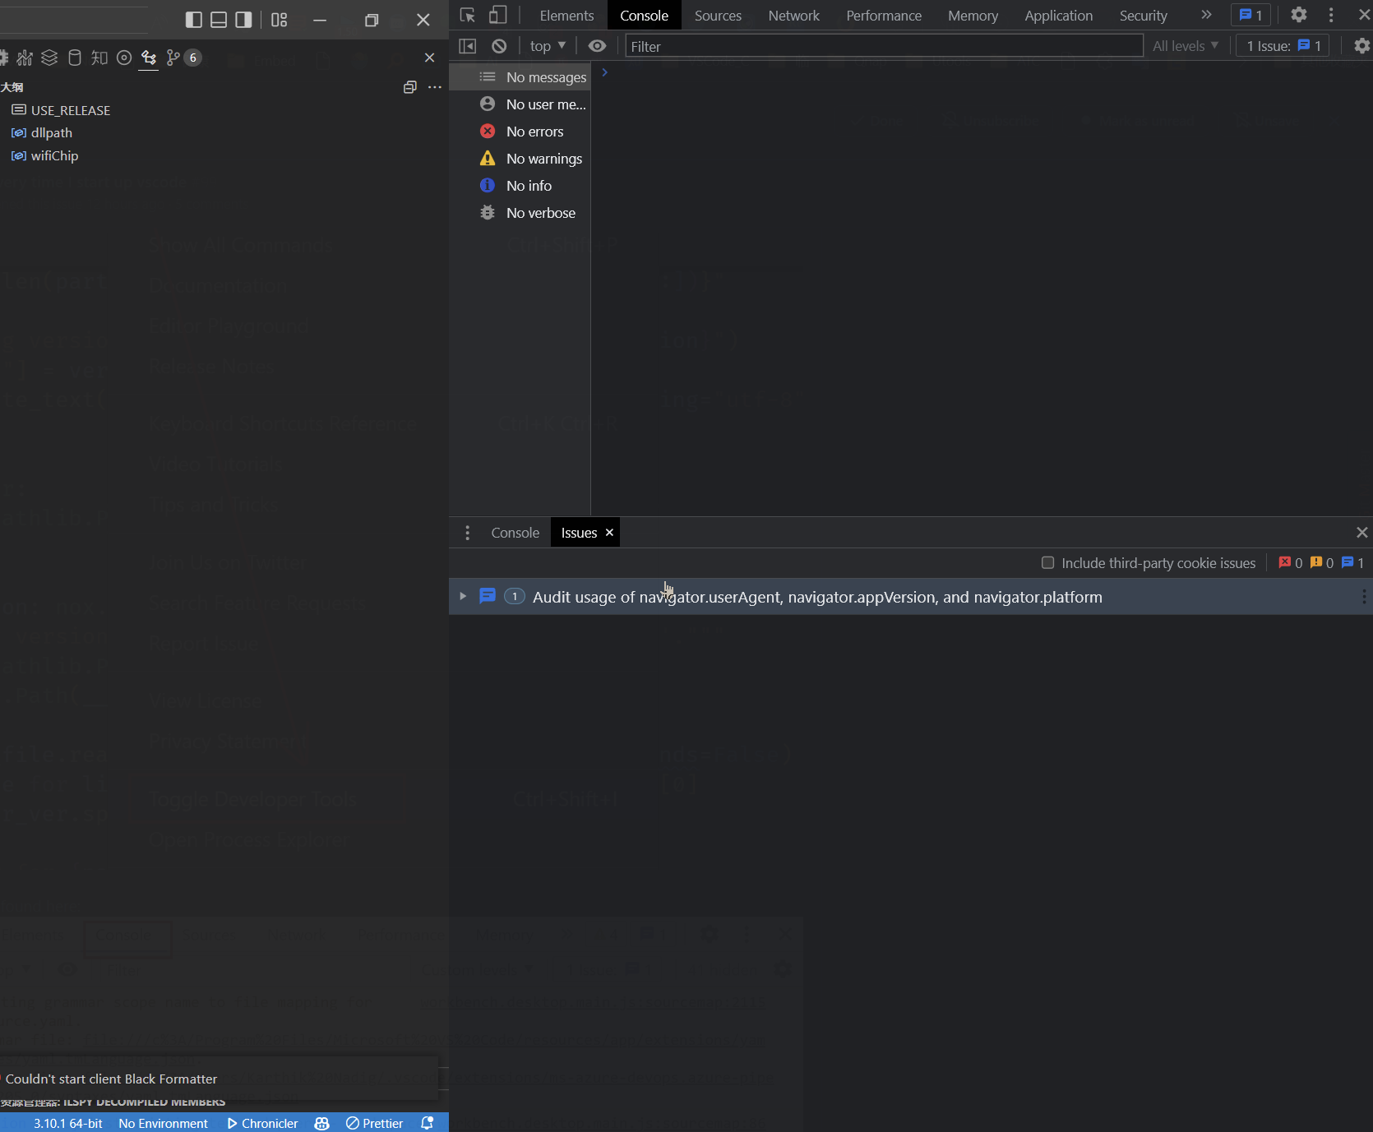Viewport: 1373px width, 1132px height.
Task: Open the DevTools customize kebab menu
Action: coord(1331,15)
